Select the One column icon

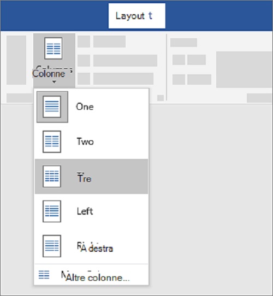52,107
